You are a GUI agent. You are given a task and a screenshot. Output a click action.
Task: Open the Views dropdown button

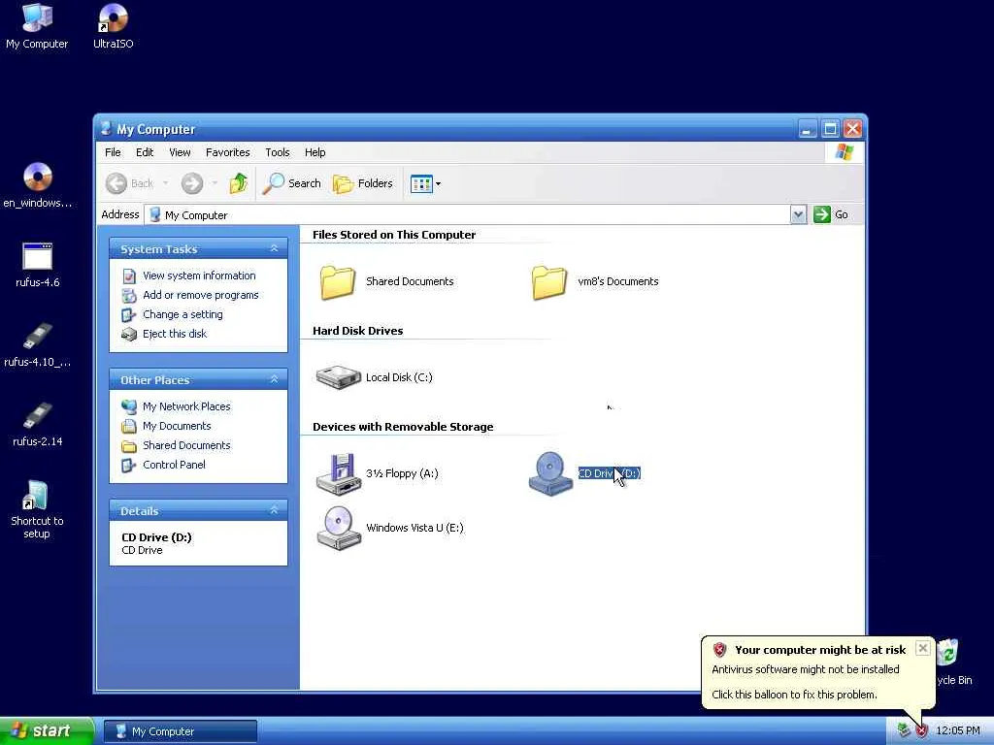click(425, 183)
